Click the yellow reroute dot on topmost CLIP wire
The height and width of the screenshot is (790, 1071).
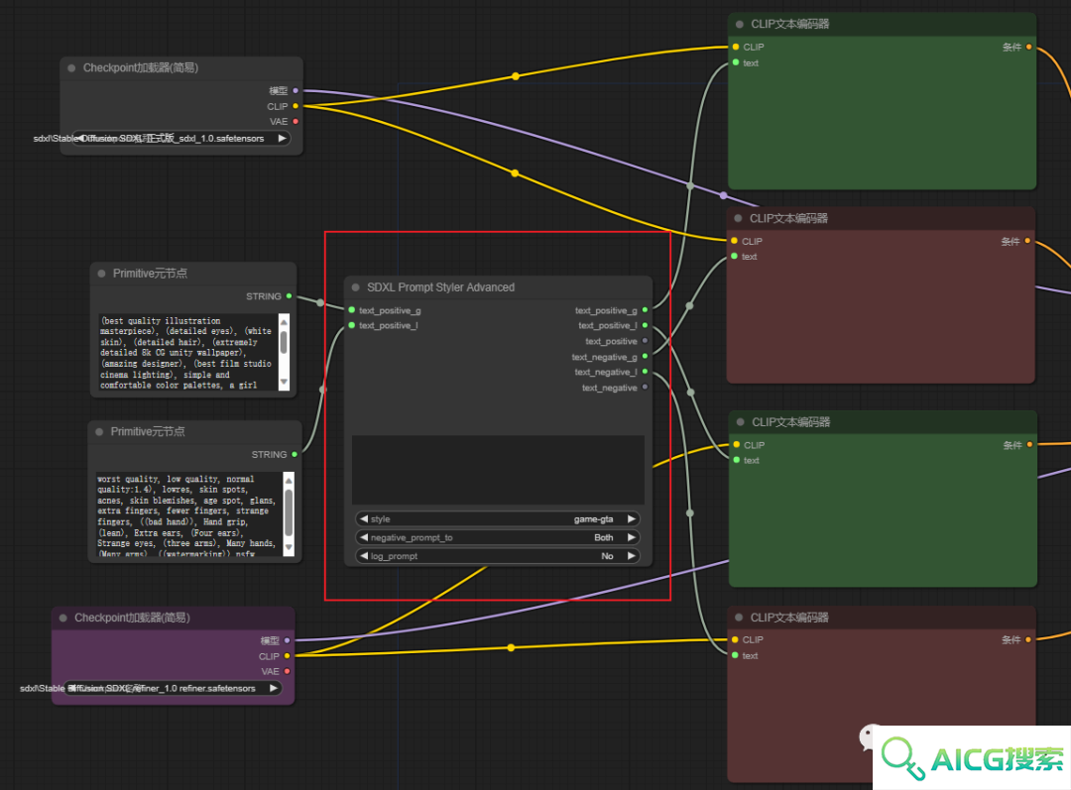pos(515,75)
